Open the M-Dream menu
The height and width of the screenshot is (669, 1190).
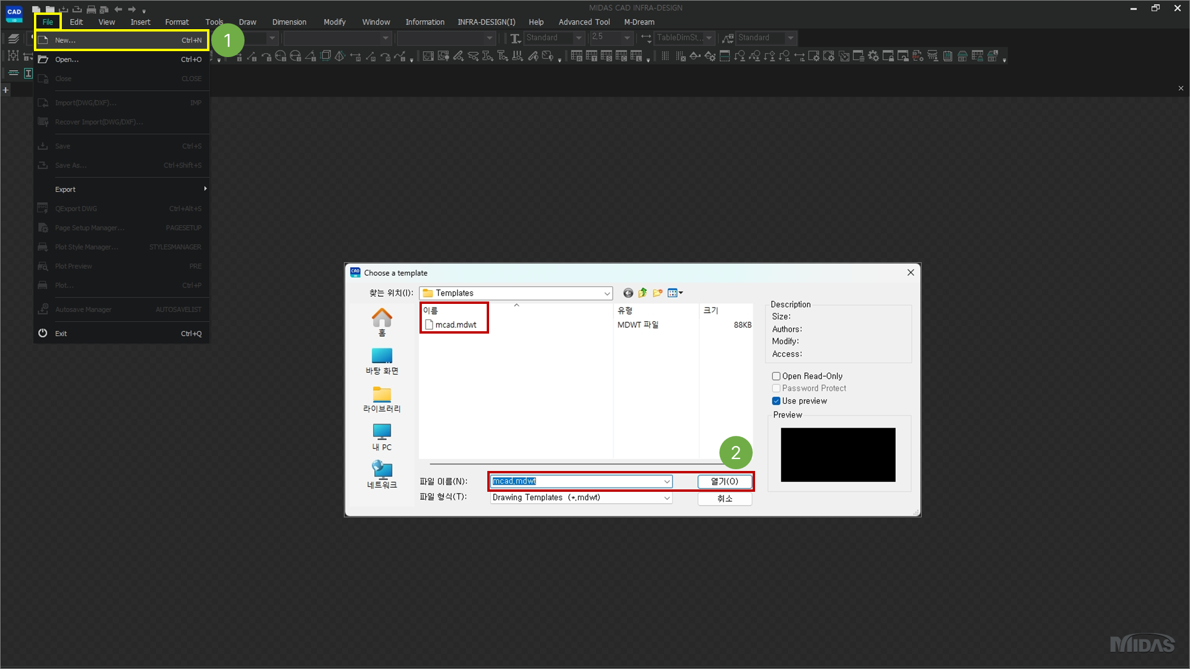[x=639, y=22]
